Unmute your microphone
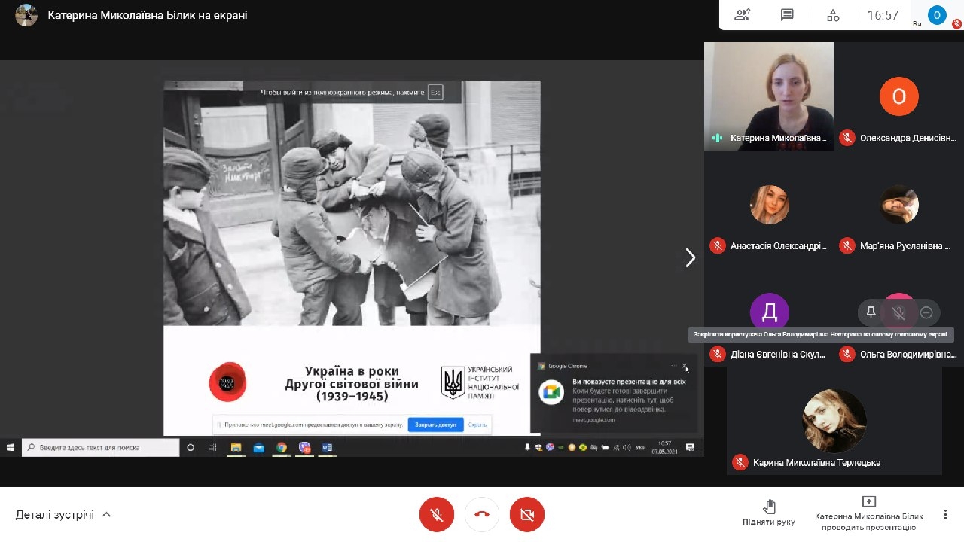This screenshot has height=542, width=964. pyautogui.click(x=437, y=515)
